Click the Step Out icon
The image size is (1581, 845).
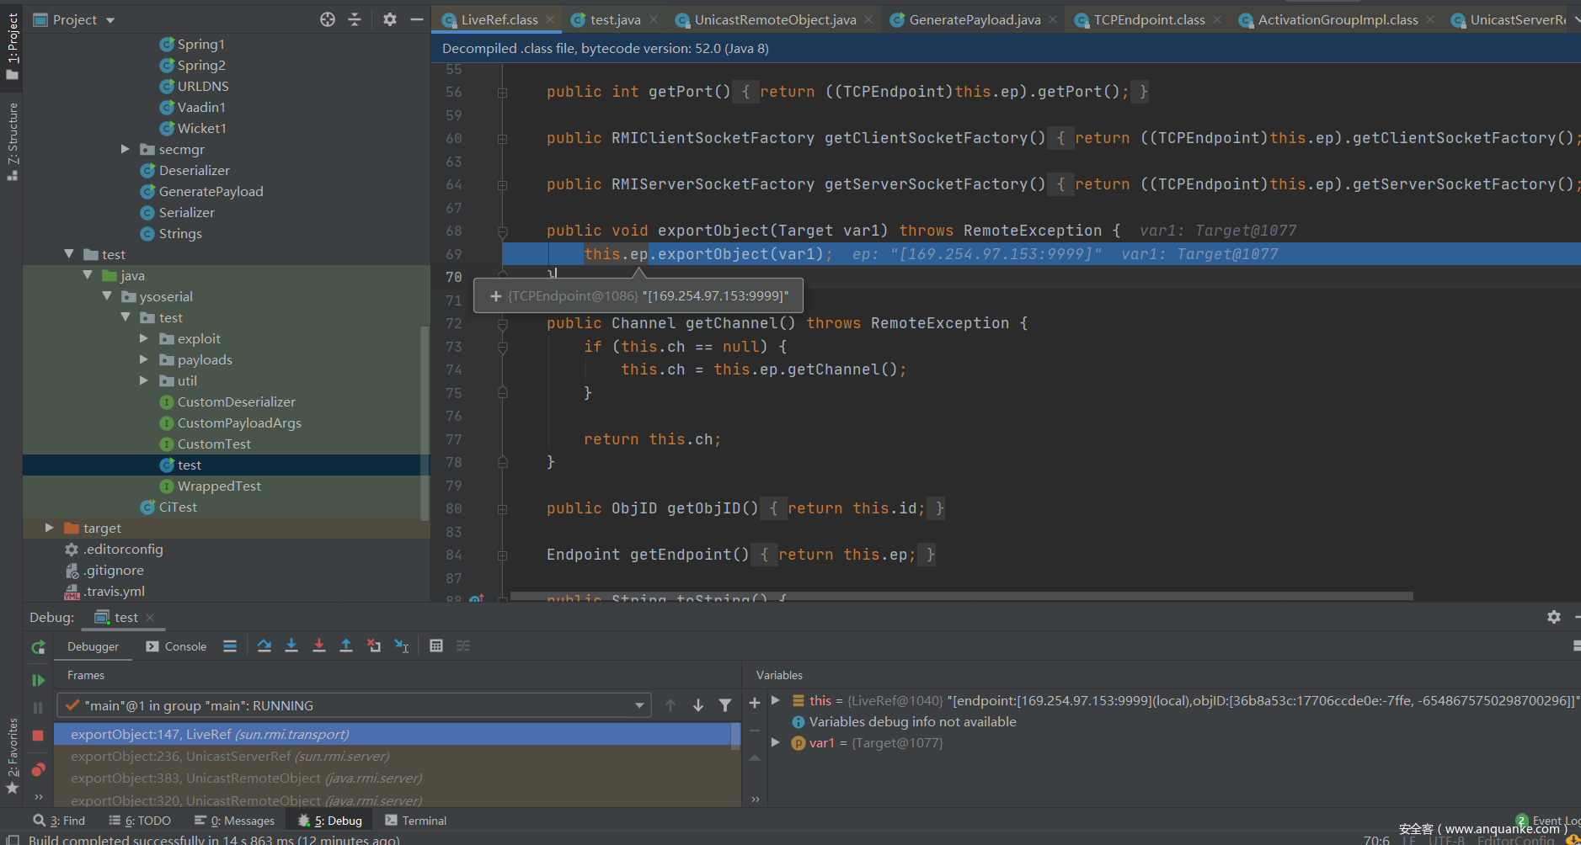(346, 646)
